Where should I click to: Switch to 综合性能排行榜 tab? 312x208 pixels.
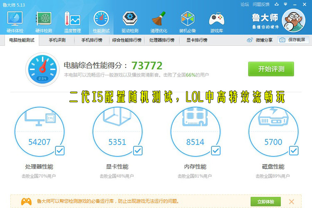(127, 40)
